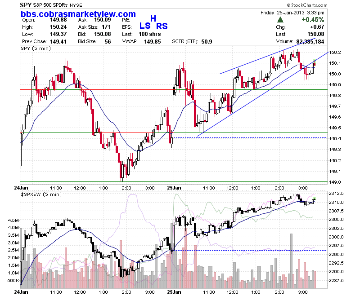Click the Low value 149.37

58,34
